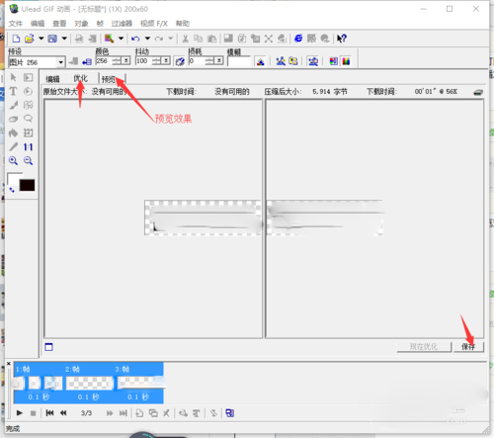Screen dimensions: 494x438
Task: Go to the first frame
Action: click(x=49, y=413)
